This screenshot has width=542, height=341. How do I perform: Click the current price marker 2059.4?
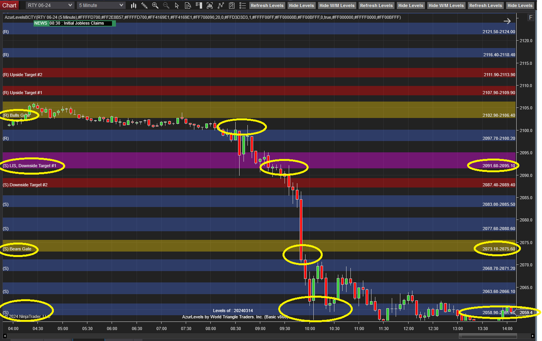[526, 313]
